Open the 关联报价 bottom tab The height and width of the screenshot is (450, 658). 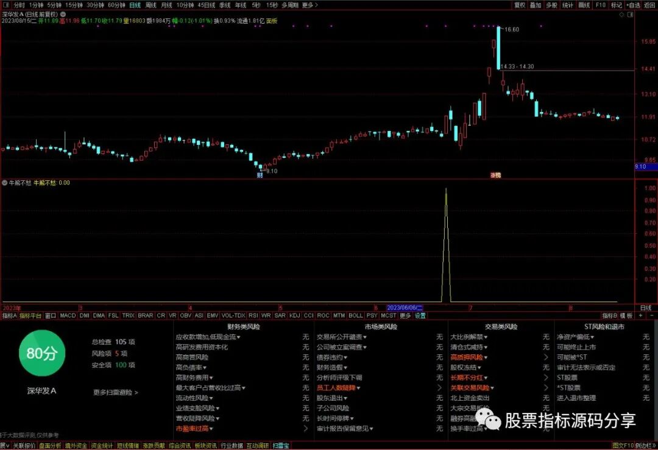click(x=24, y=445)
